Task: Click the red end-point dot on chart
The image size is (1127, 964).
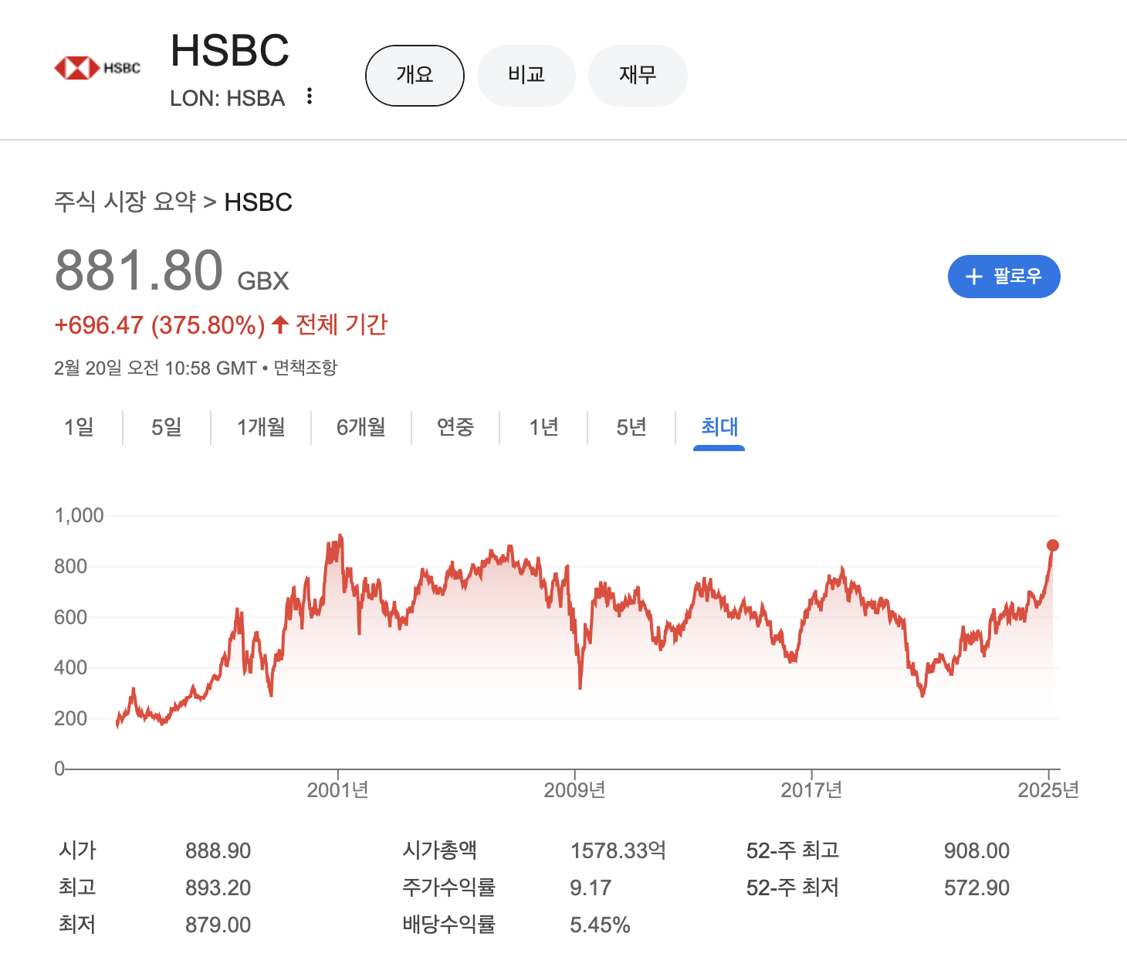Action: click(x=1052, y=545)
